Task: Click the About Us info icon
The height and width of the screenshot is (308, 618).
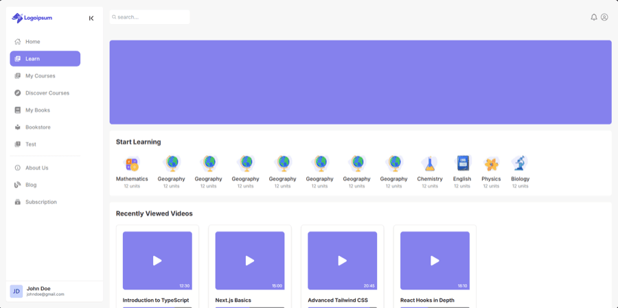Action: 17,168
